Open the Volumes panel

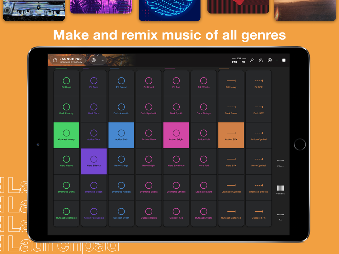pos(280,190)
